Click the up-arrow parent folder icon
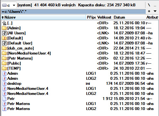The image size is (159, 116). click(4, 23)
